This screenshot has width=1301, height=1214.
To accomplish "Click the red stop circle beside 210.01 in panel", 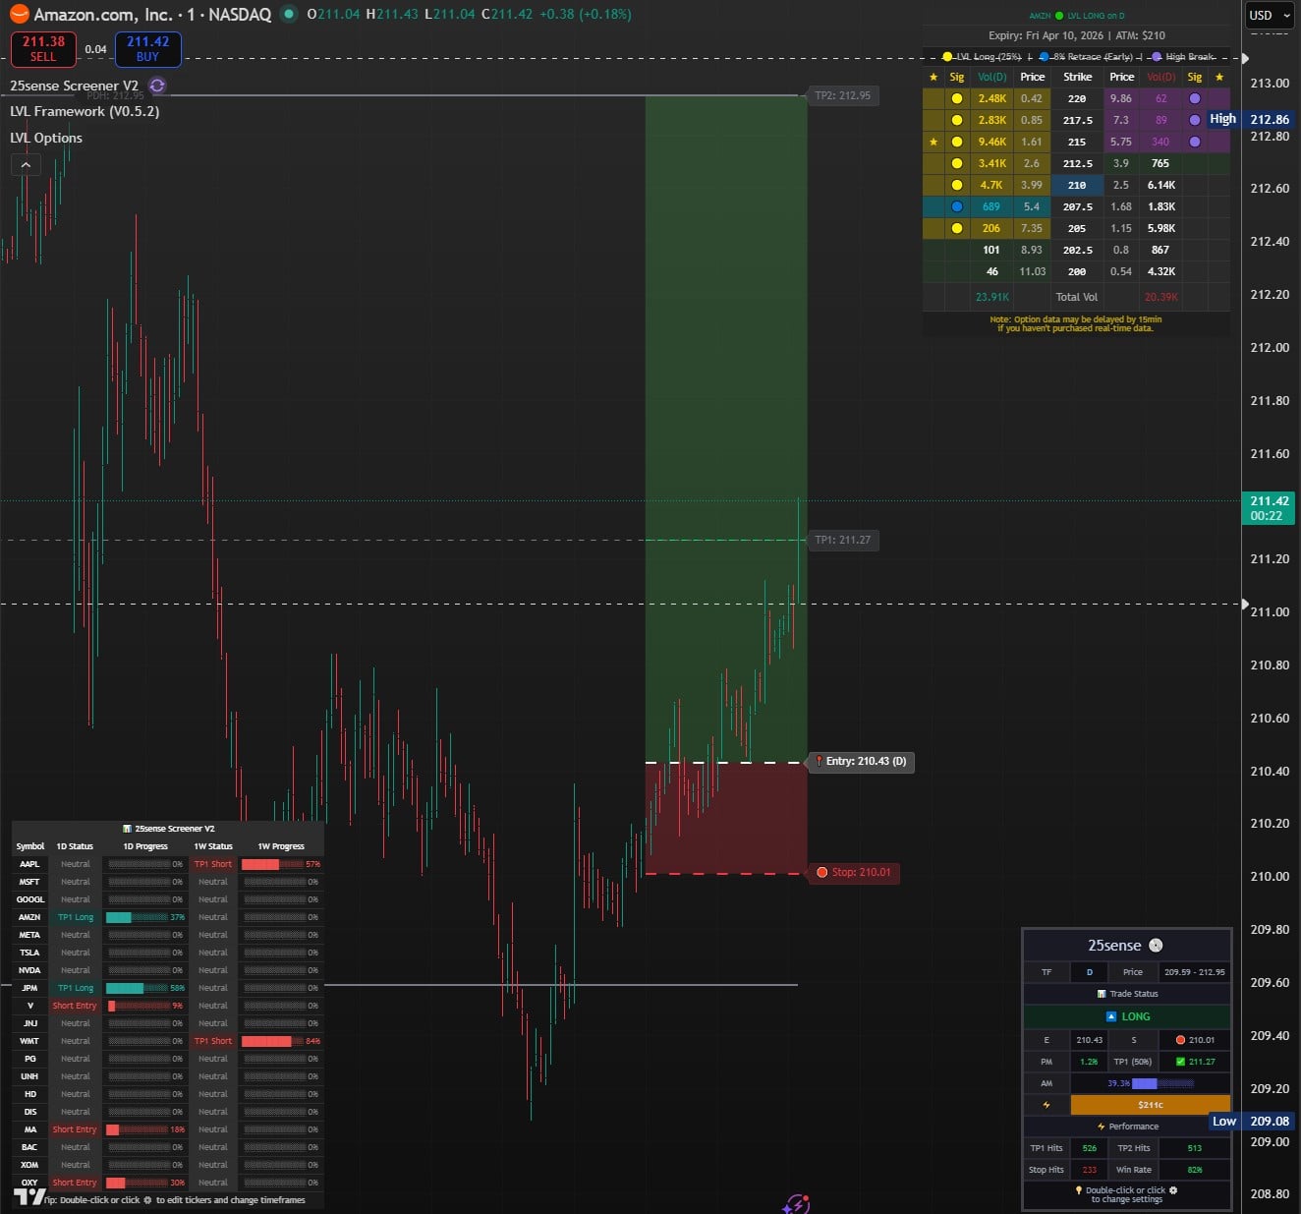I will point(1180,1039).
